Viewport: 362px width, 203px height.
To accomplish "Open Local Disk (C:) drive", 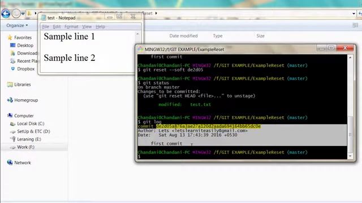I will click(x=31, y=123).
